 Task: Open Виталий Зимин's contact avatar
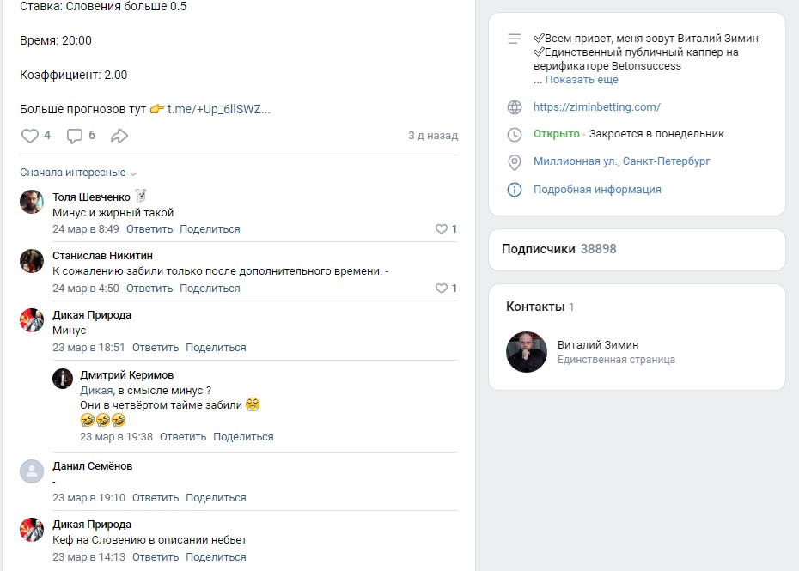(527, 352)
